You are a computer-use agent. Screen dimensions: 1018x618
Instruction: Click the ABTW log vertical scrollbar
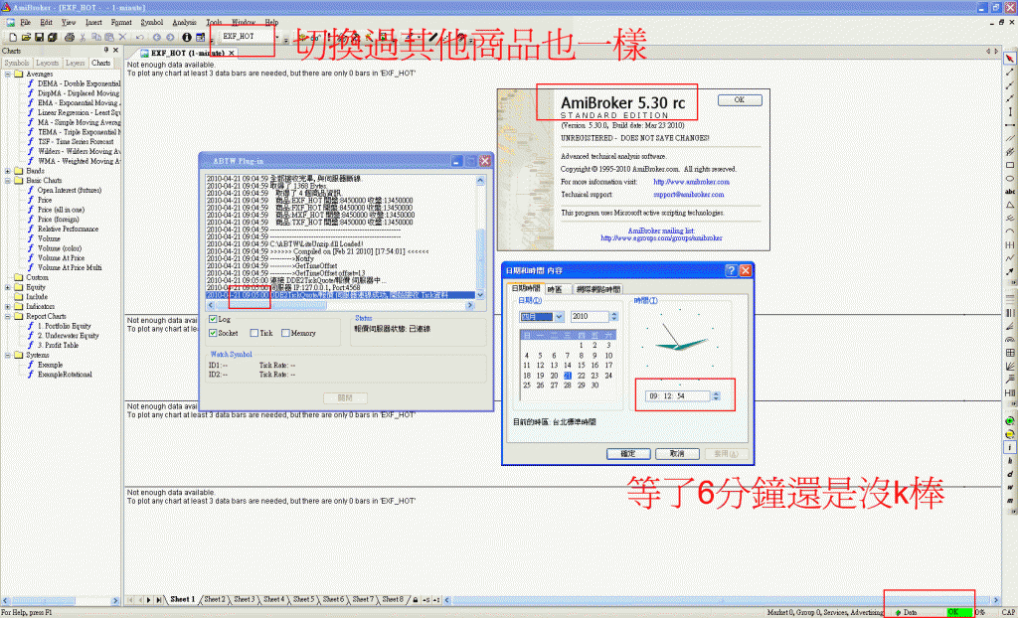click(480, 236)
